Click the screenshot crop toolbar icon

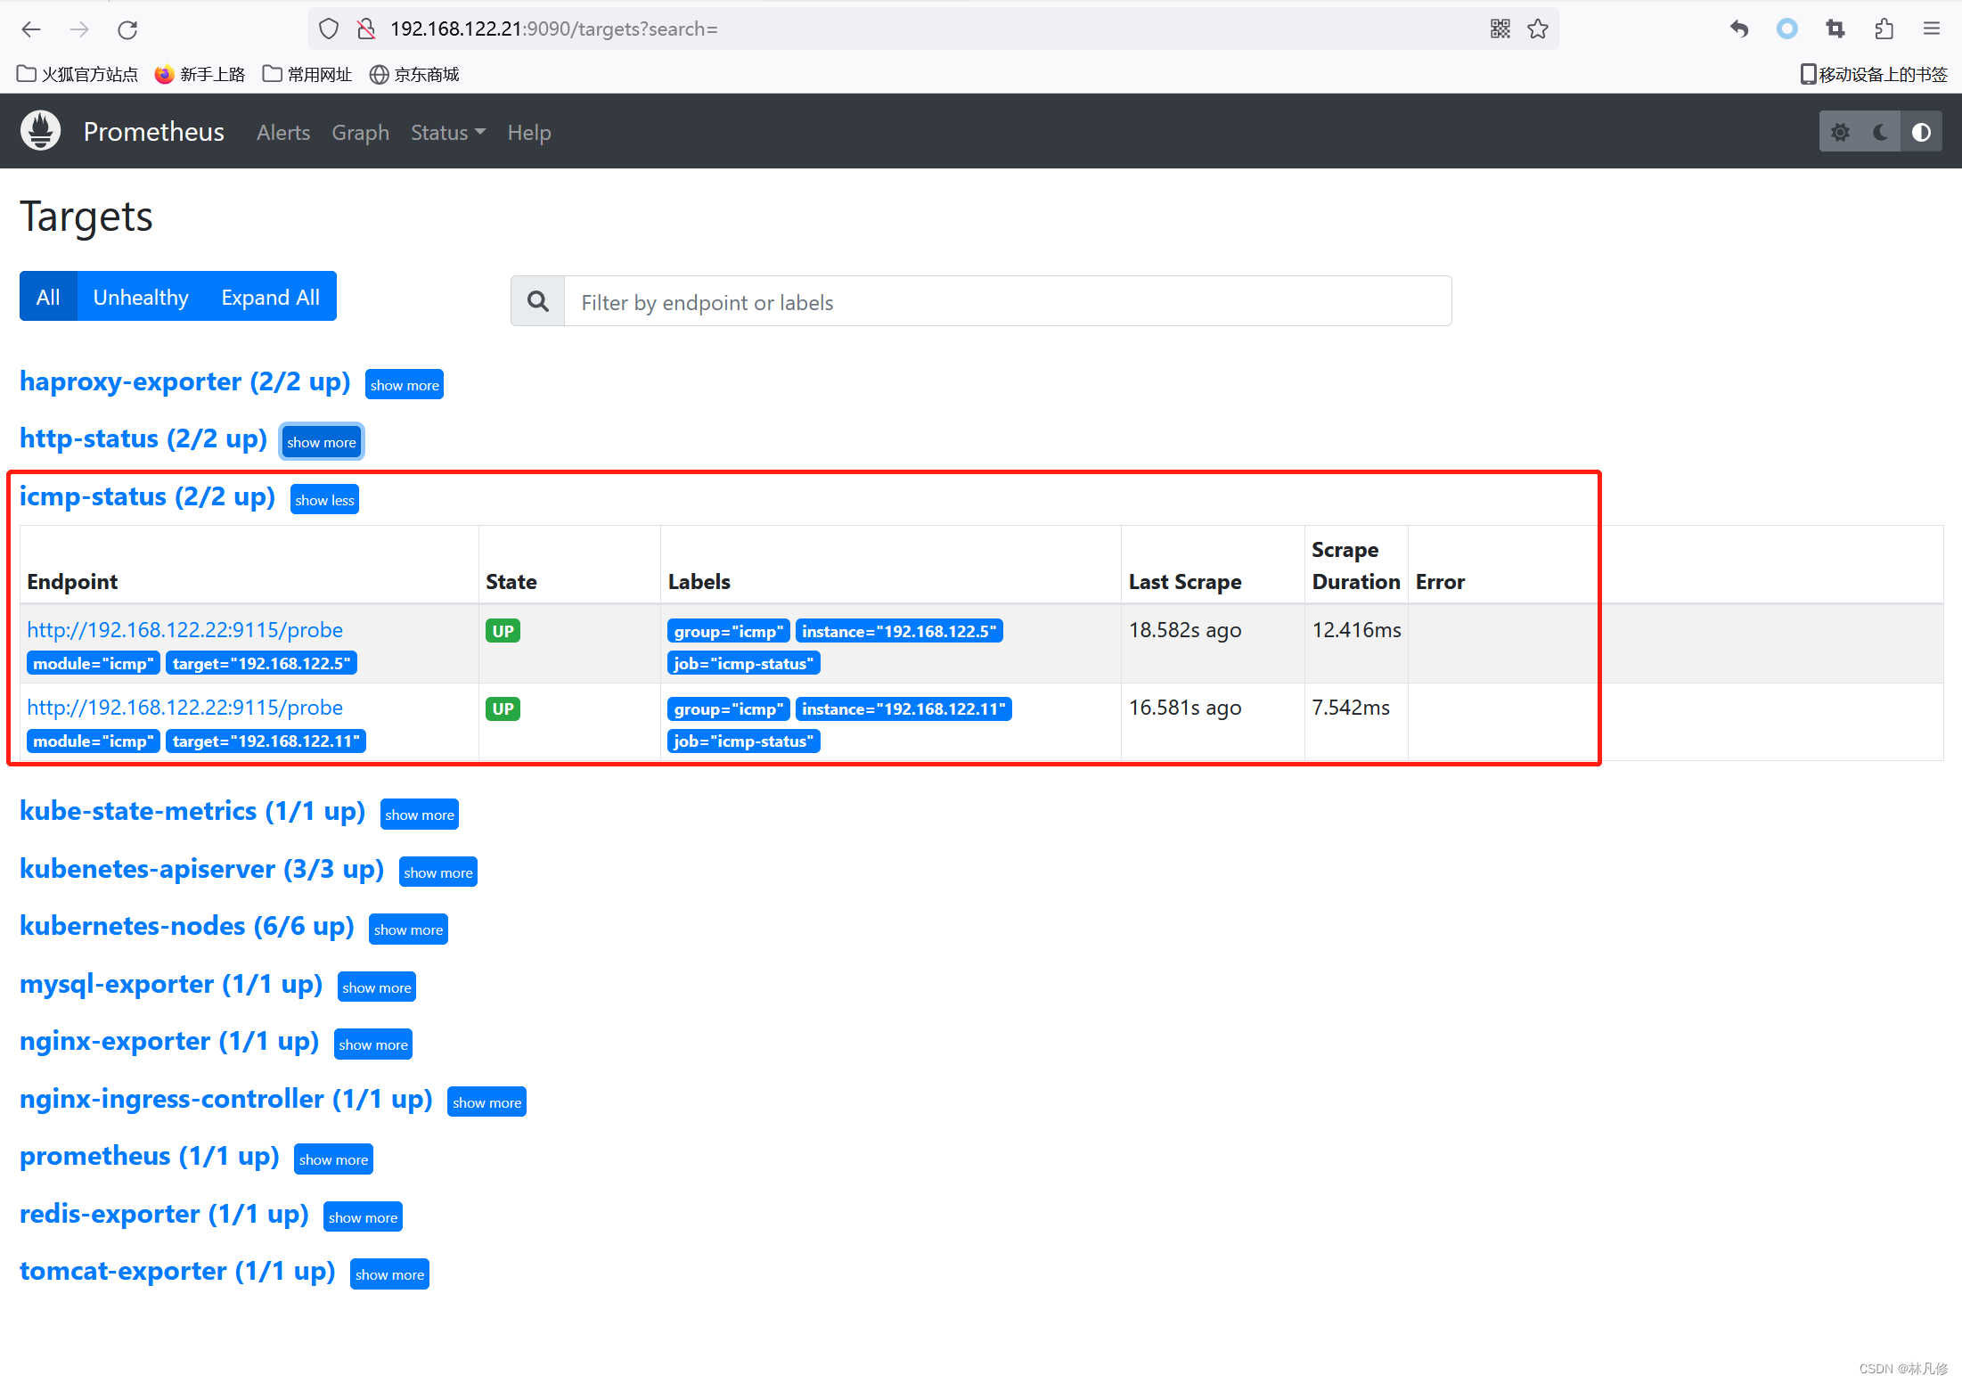(x=1835, y=29)
